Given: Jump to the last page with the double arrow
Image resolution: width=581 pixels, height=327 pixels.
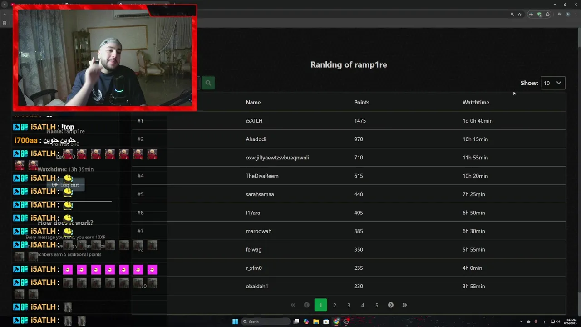Looking at the screenshot, I should point(405,305).
